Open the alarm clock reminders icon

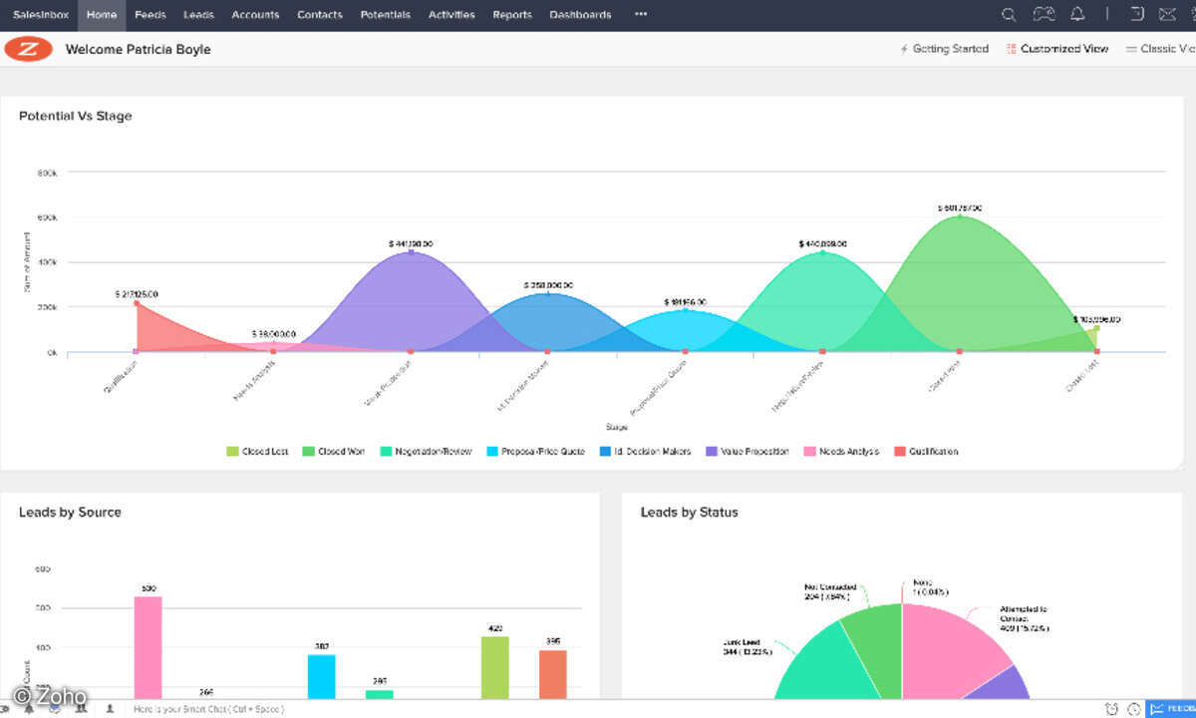(1112, 709)
